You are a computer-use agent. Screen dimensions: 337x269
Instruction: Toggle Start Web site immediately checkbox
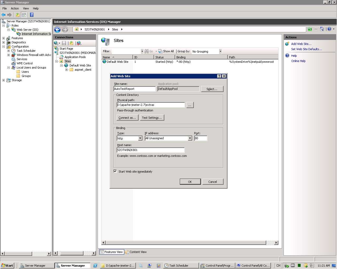(x=115, y=171)
